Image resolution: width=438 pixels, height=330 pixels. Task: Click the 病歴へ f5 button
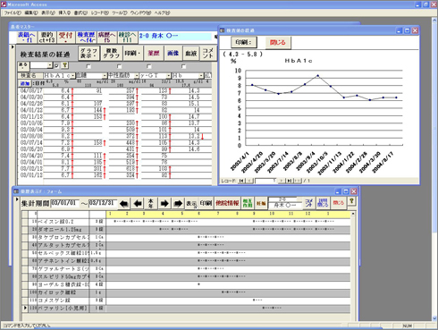click(x=107, y=38)
